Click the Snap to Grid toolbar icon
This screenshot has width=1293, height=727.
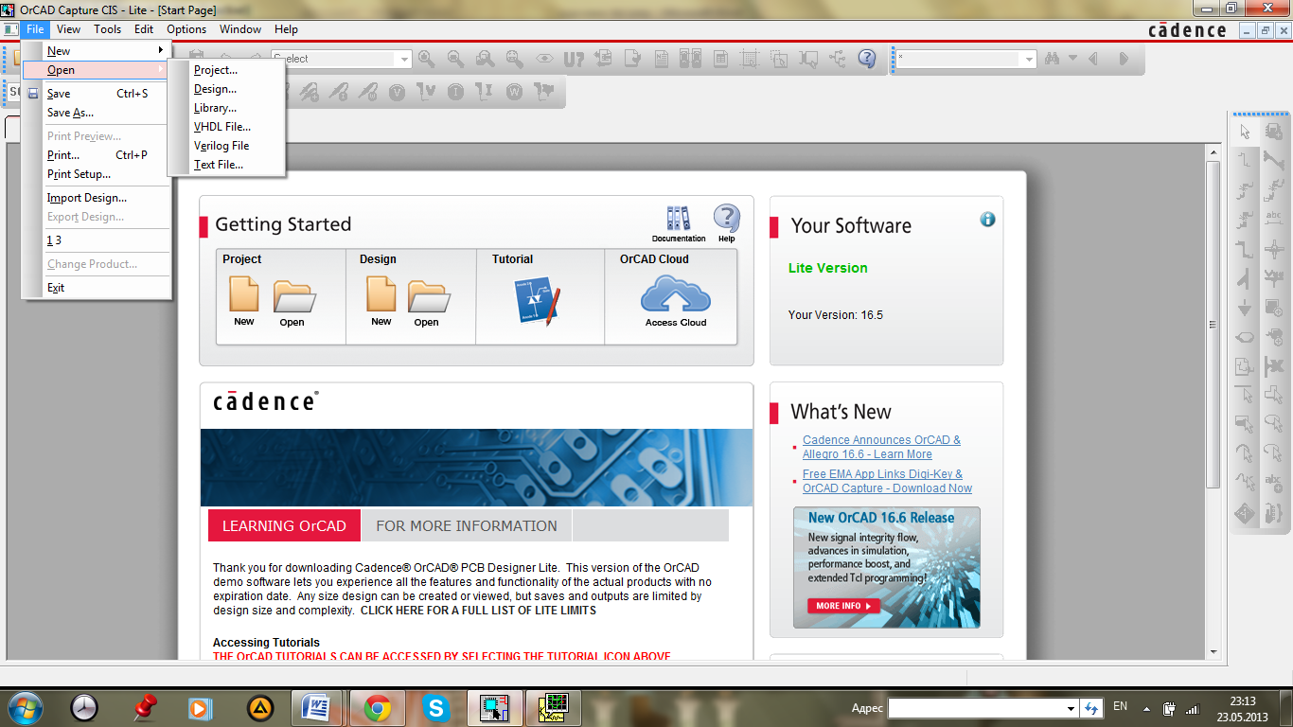[x=750, y=59]
